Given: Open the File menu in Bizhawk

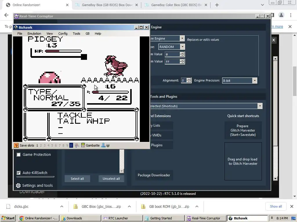Looking at the screenshot, I should (x=20, y=34).
